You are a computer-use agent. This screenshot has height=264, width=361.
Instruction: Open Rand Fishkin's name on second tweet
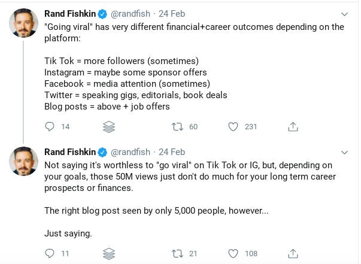pos(69,151)
